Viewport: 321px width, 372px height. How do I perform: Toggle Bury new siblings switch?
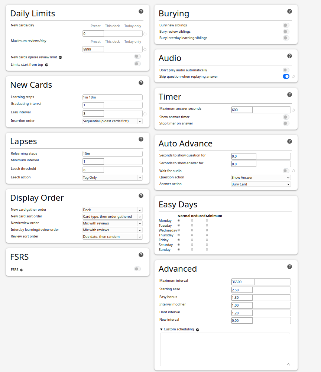click(x=286, y=25)
